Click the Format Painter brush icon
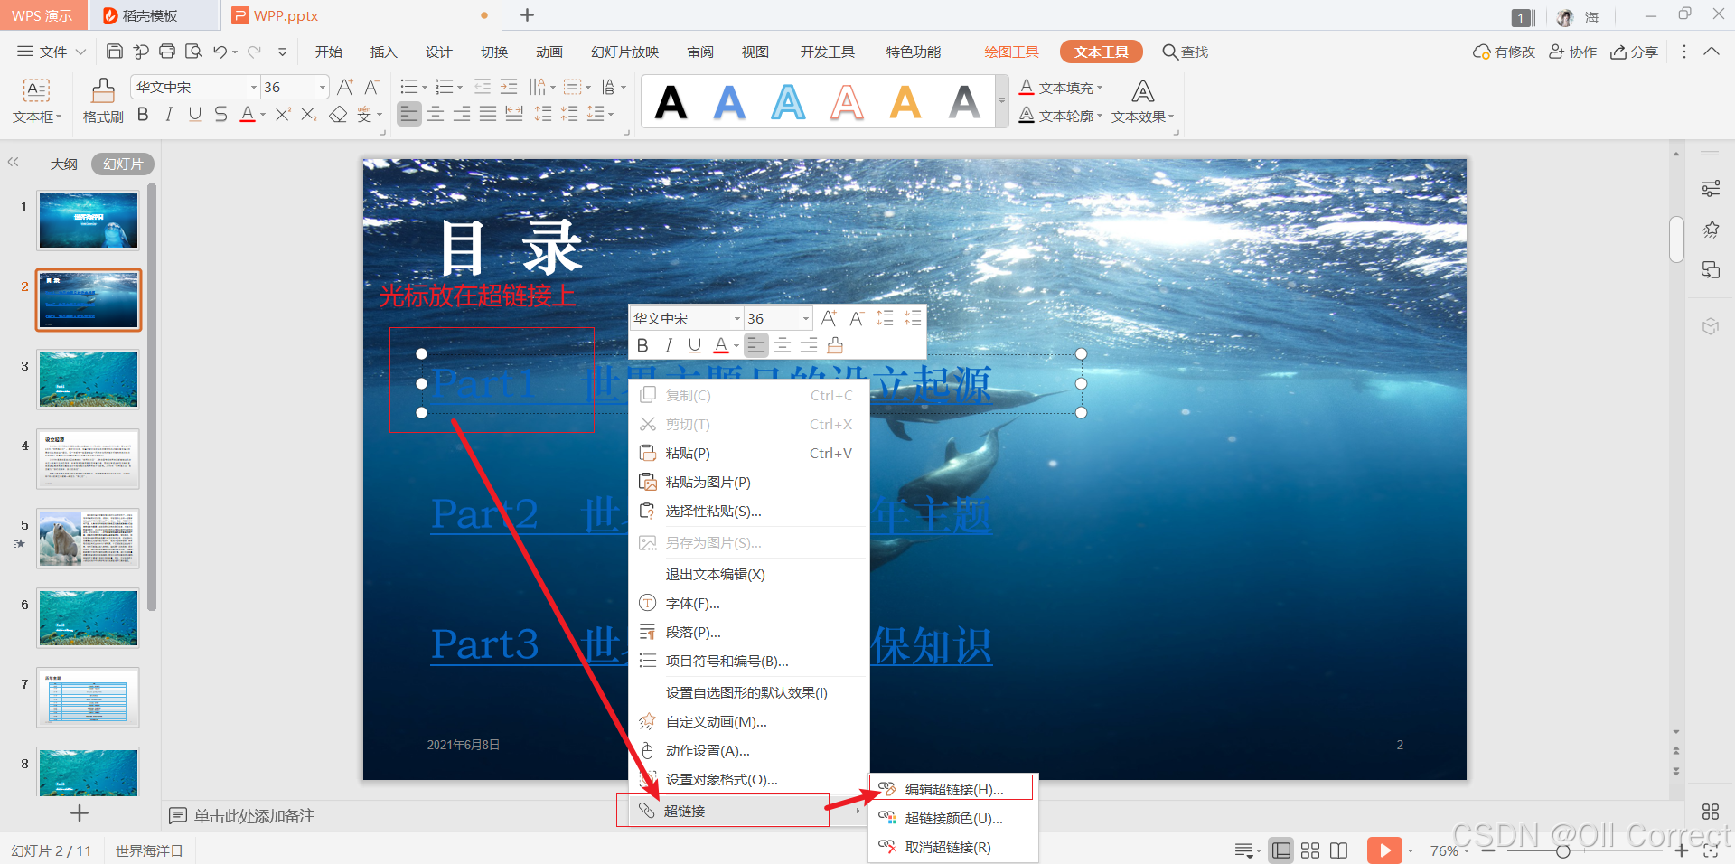Screen dimensions: 1735x864 click(x=103, y=89)
